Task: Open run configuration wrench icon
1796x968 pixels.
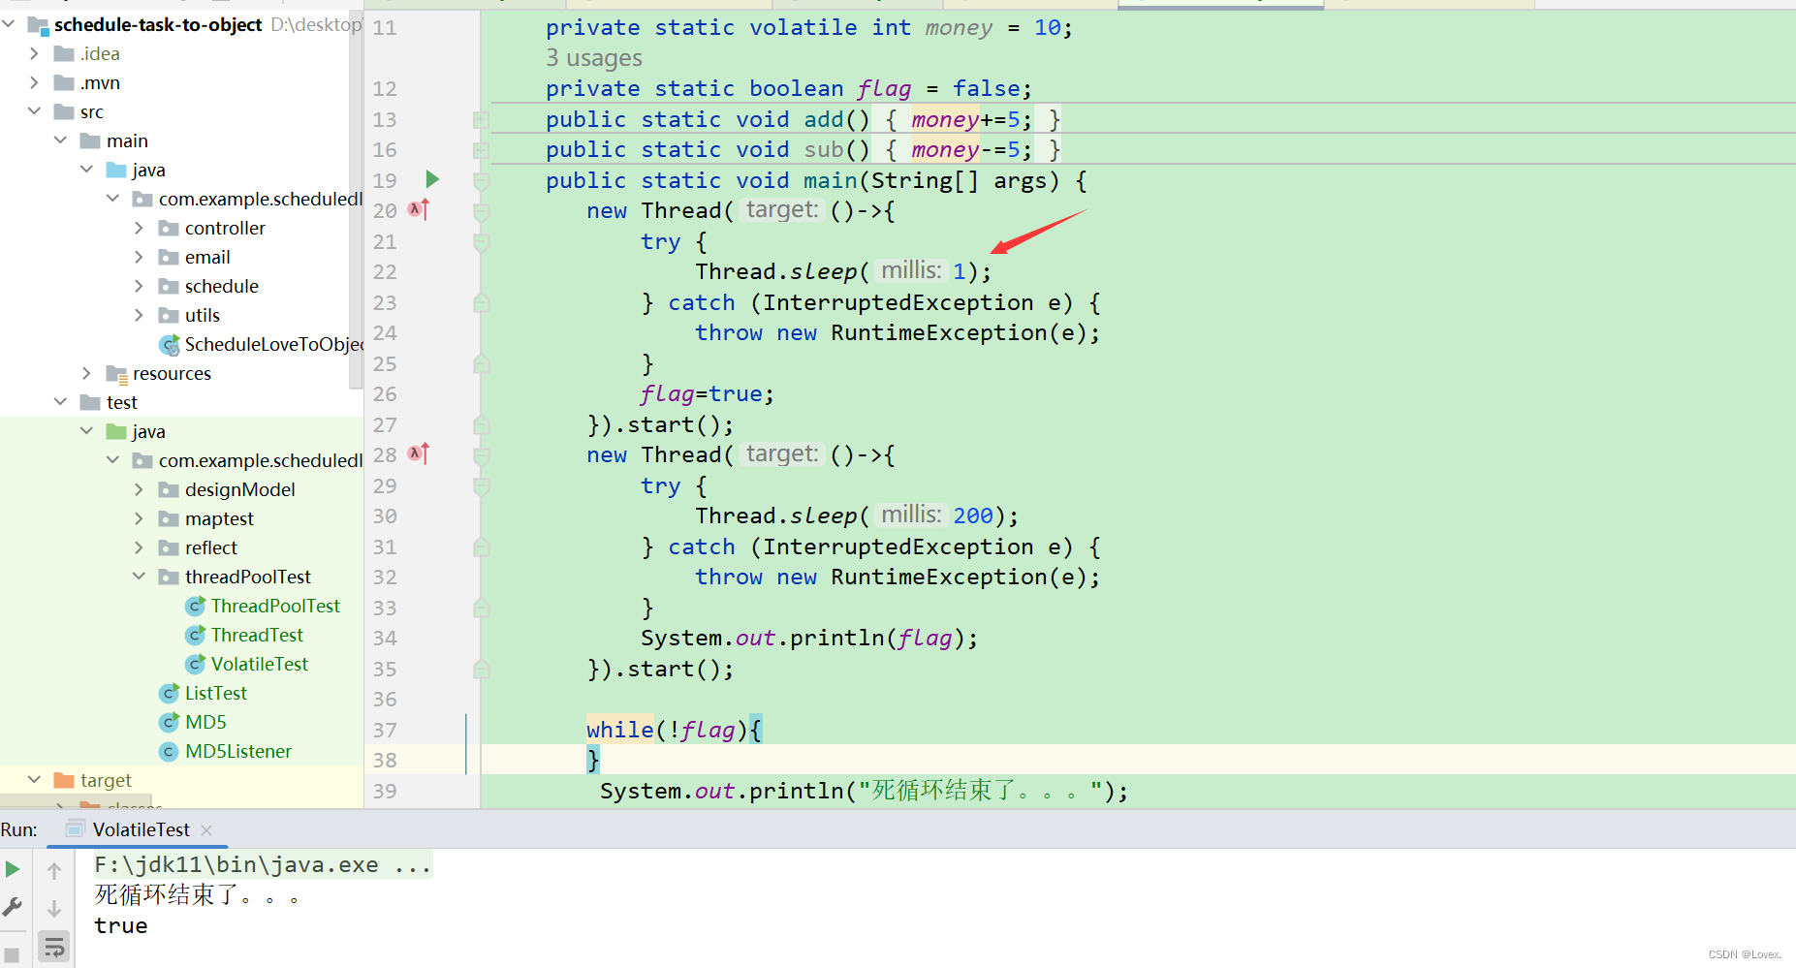Action: pyautogui.click(x=13, y=908)
